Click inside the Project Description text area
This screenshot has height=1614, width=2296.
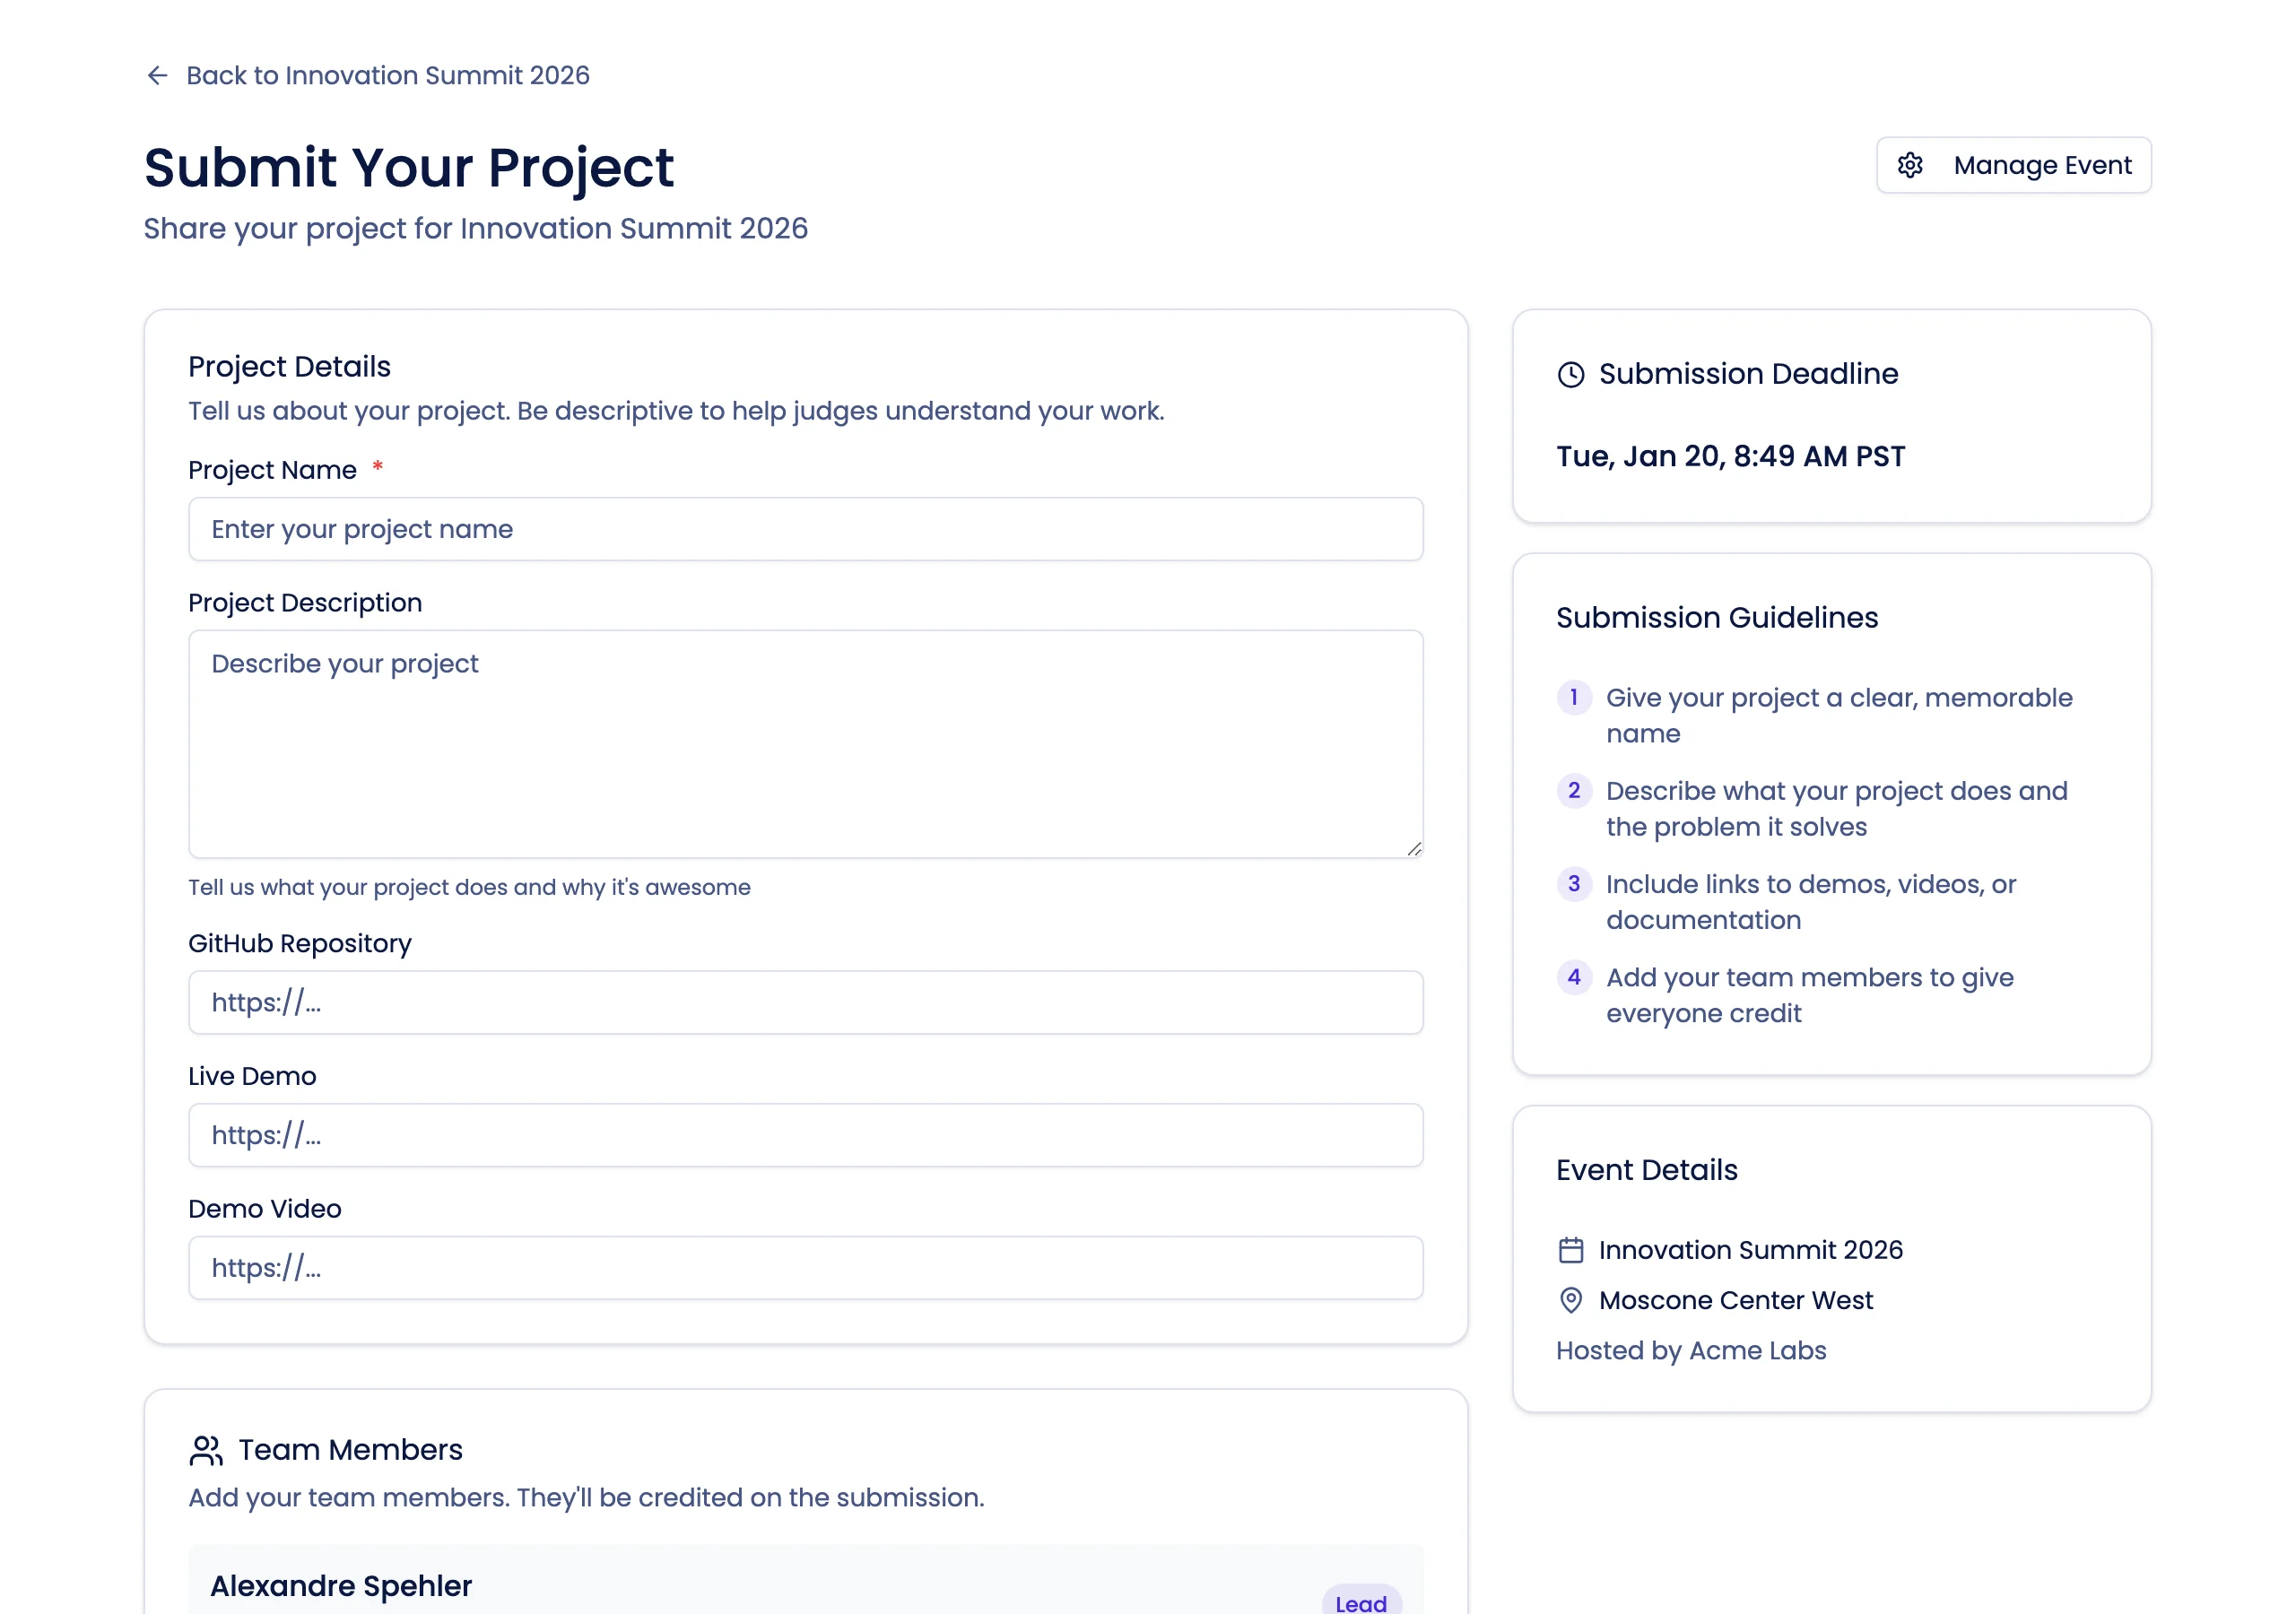pos(806,740)
